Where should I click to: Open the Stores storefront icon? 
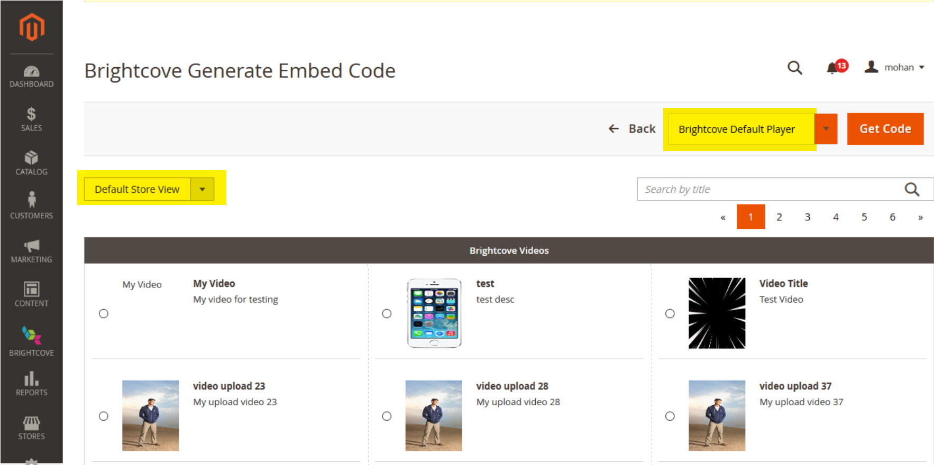[x=31, y=423]
